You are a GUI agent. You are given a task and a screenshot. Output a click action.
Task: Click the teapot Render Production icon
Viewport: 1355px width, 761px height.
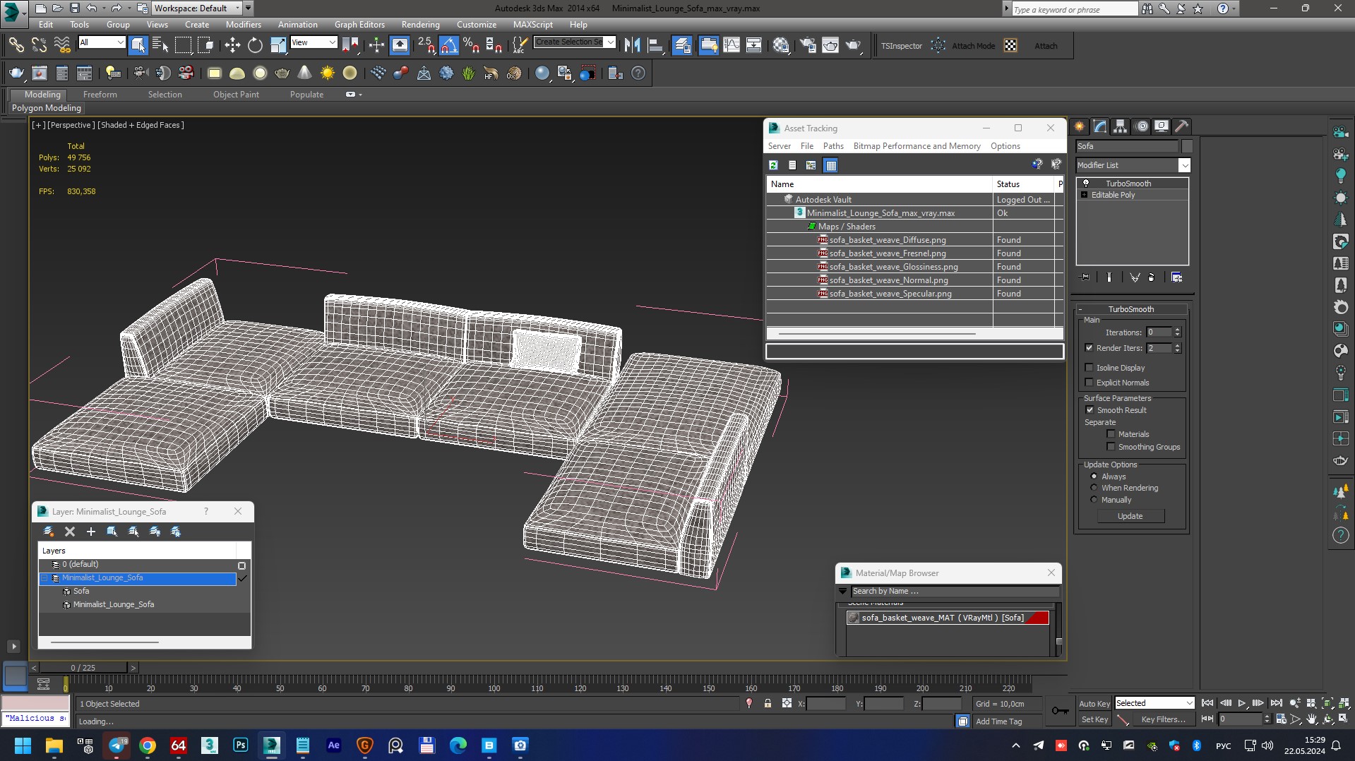[x=853, y=46]
